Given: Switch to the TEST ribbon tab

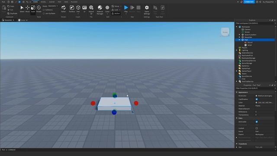Looking at the screenshot, I should point(60,2).
